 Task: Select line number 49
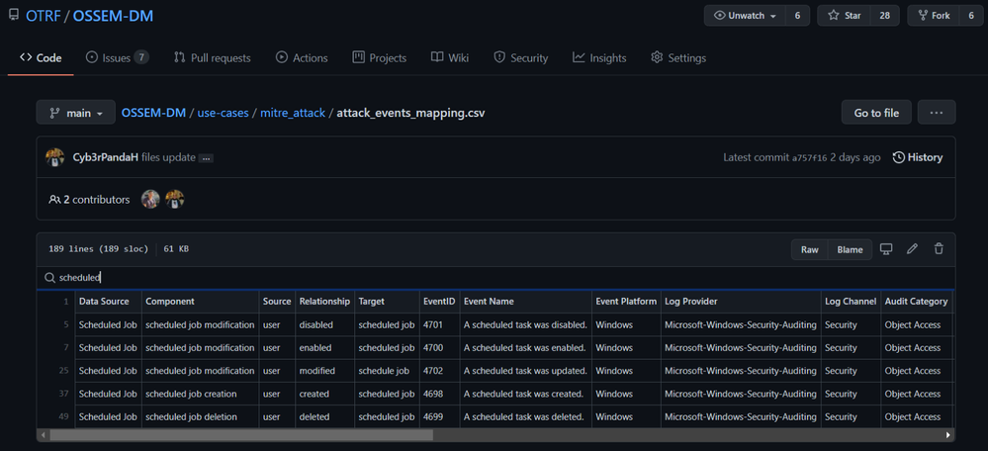click(64, 416)
